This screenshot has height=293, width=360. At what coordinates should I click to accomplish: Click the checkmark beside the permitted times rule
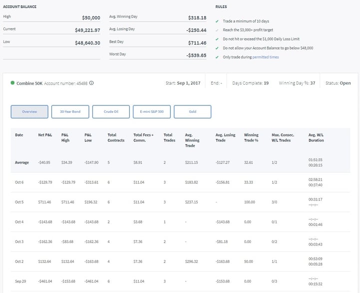217,57
